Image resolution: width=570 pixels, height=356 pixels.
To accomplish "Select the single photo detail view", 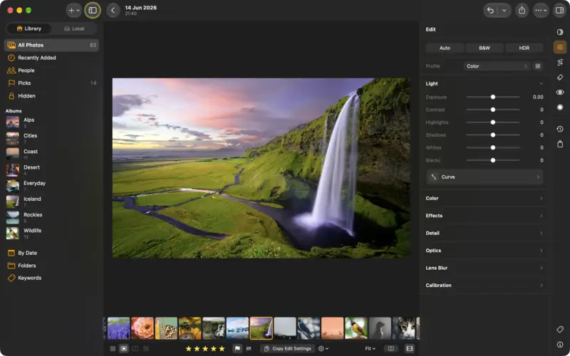I will tap(124, 349).
